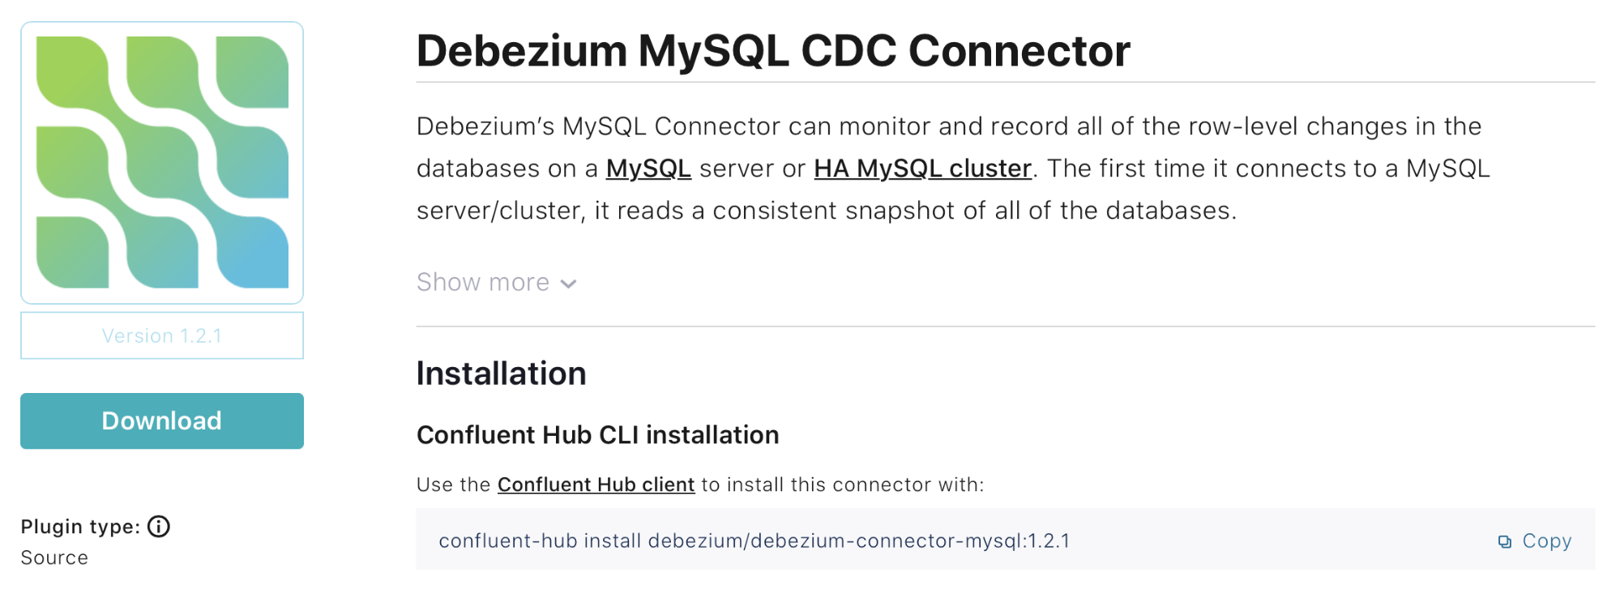Click the connector description paragraph
This screenshot has height=598, width=1620.
click(953, 169)
